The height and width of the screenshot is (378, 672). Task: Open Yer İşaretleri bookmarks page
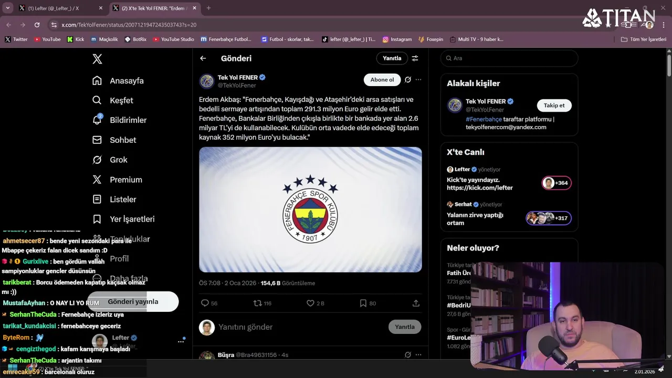click(x=123, y=219)
